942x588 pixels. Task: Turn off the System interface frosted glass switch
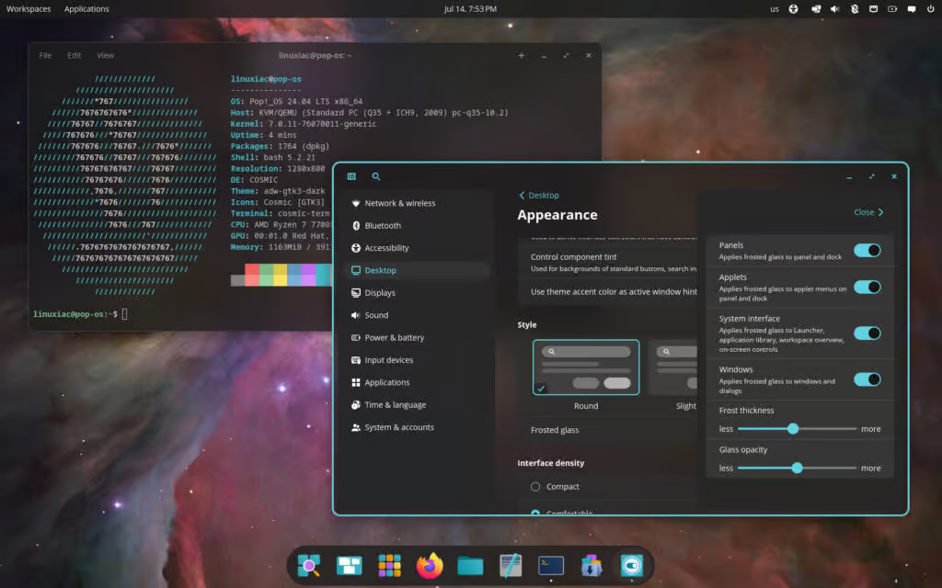pyautogui.click(x=867, y=333)
